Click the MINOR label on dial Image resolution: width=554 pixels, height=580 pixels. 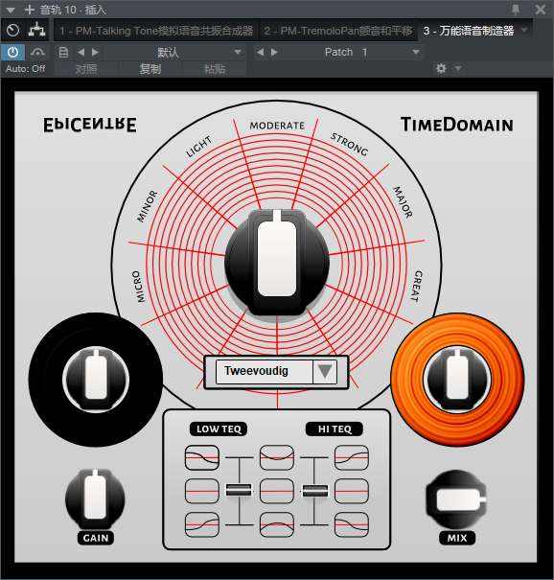point(148,206)
